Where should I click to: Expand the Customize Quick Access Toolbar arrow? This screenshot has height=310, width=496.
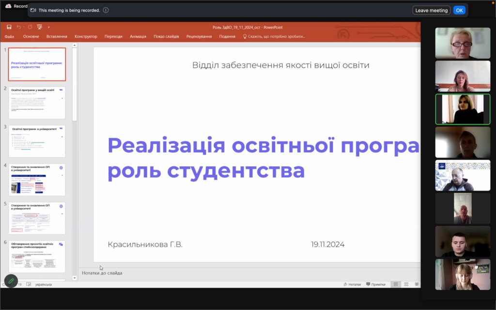[x=48, y=27]
